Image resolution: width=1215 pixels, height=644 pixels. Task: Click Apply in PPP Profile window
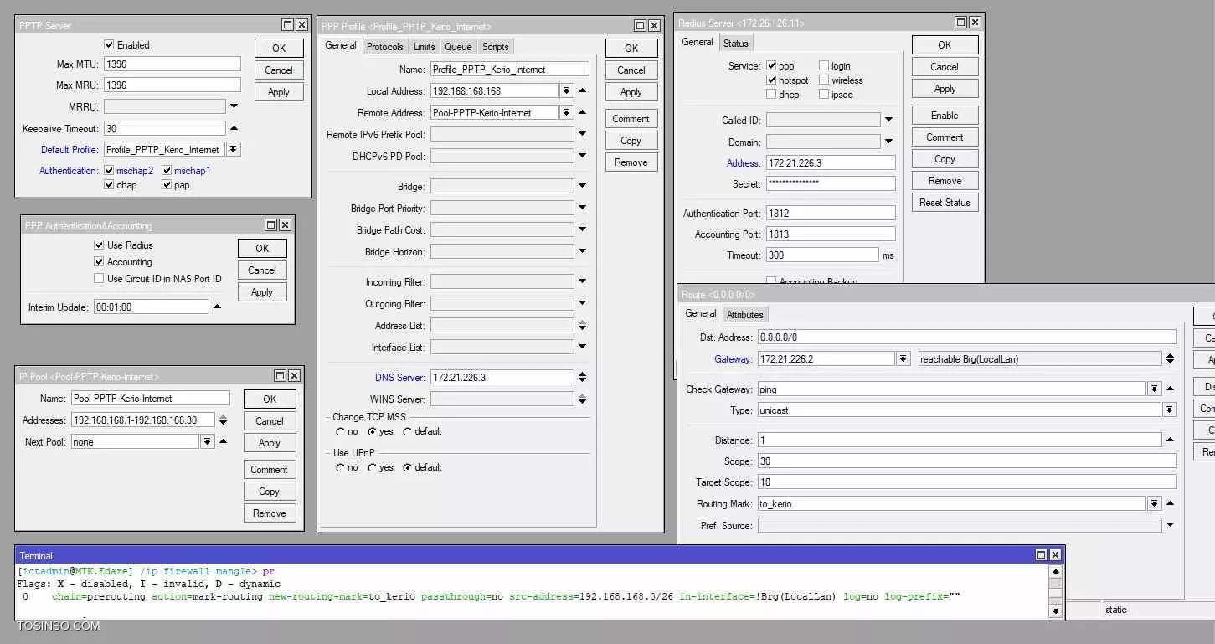pos(631,92)
